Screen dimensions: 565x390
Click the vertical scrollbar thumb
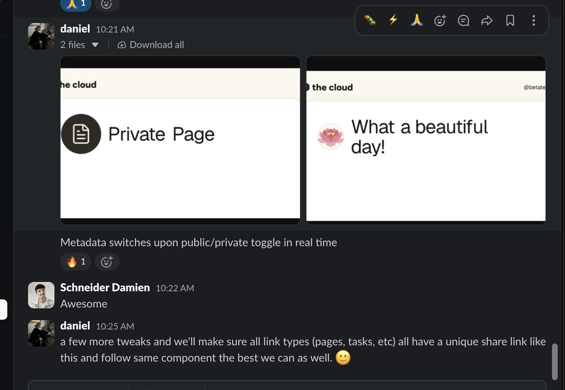pos(554,362)
